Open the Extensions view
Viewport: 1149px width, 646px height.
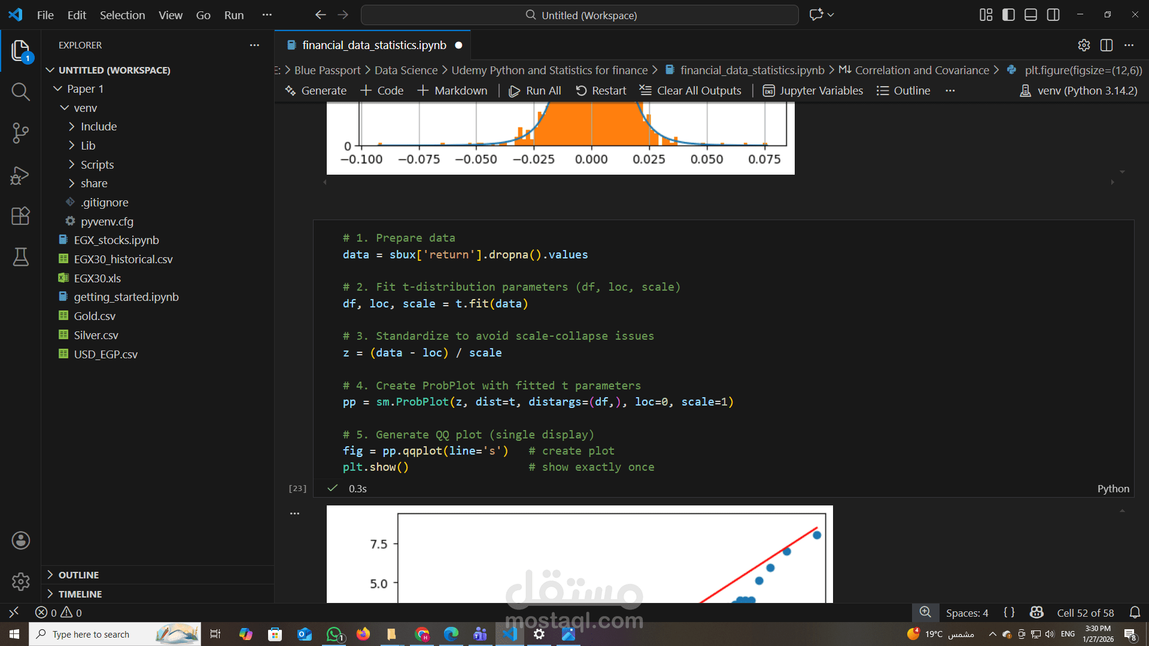(x=20, y=216)
